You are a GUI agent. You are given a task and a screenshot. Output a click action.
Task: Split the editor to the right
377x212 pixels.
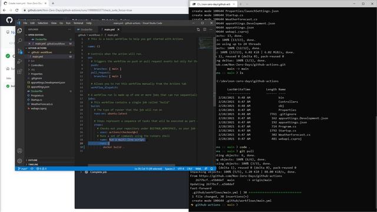pos(204,29)
